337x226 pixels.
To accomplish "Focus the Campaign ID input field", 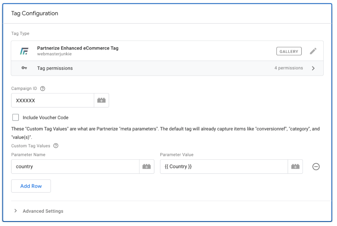I will pos(53,100).
